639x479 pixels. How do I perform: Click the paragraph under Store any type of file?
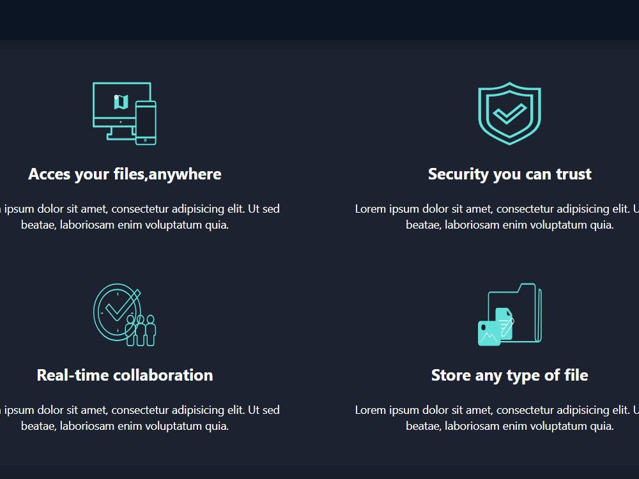tap(497, 418)
